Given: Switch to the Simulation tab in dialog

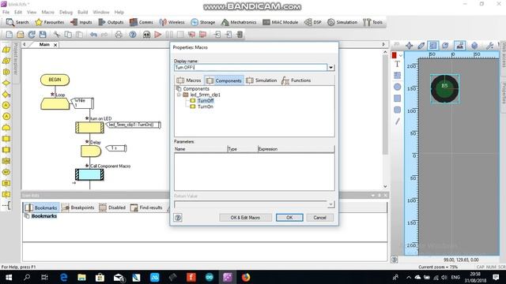Looking at the screenshot, I should [x=262, y=80].
